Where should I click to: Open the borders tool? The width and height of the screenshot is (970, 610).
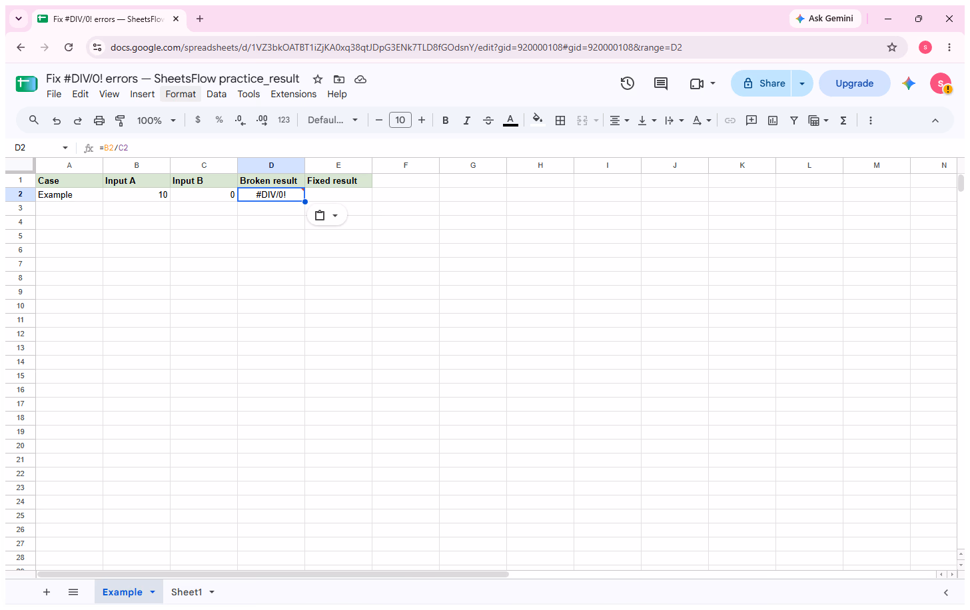[x=560, y=121]
